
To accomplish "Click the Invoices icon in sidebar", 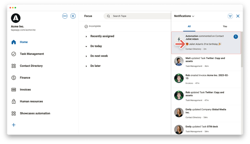I will point(14,90).
